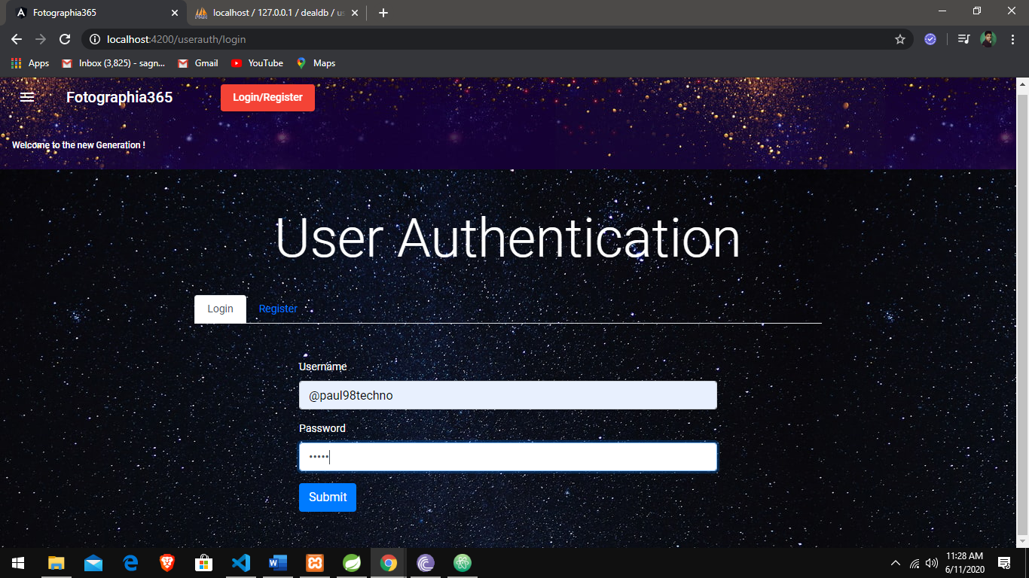The width and height of the screenshot is (1029, 578).
Task: Switch to the Register tab
Action: tap(278, 309)
